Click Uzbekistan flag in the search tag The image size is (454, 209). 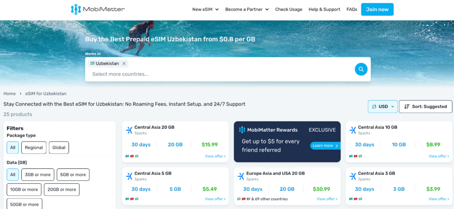92,63
